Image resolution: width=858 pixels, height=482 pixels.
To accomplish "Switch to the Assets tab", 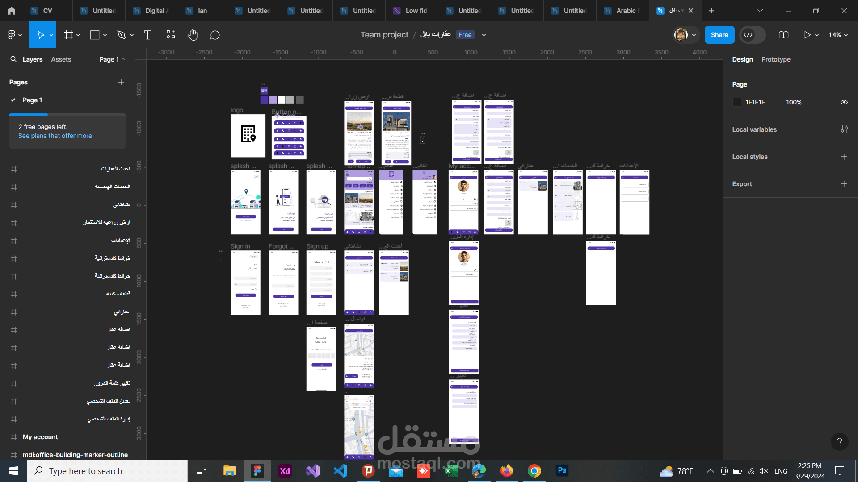I will tap(61, 59).
